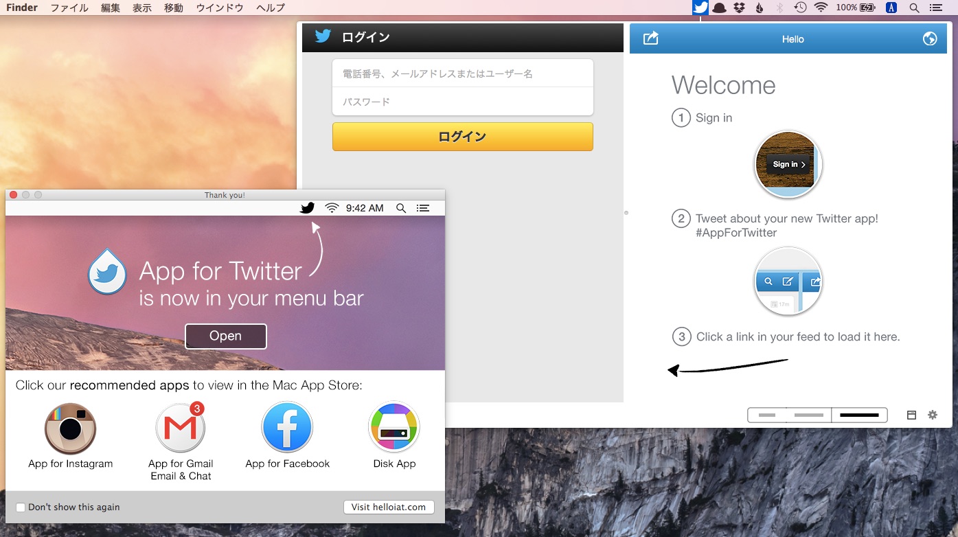Image resolution: width=958 pixels, height=537 pixels.
Task: Click the "Tweet about your new Twitter app!" text
Action: click(787, 218)
